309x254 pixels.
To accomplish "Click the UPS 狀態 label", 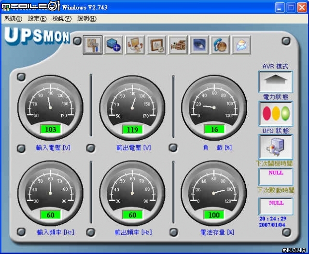I will pos(276,131).
